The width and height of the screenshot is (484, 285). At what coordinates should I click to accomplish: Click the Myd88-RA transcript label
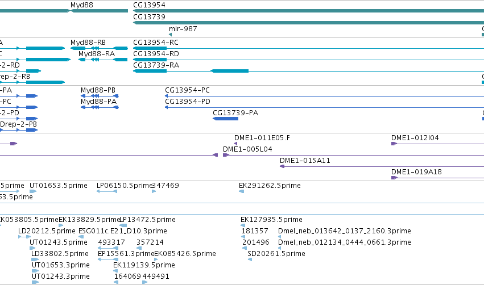(x=96, y=54)
